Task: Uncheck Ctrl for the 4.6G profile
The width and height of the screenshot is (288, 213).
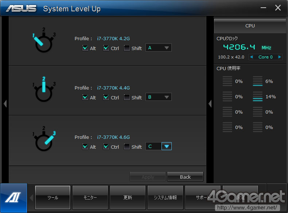Action: pos(106,147)
